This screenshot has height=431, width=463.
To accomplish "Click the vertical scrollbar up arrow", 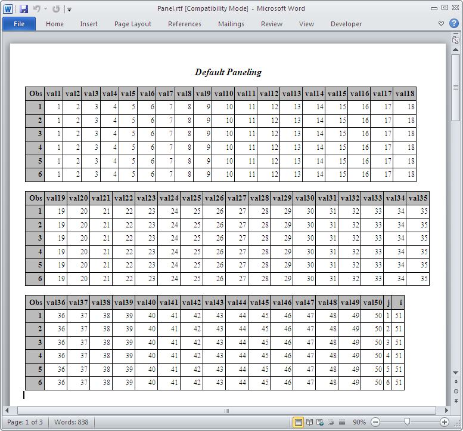I will click(456, 50).
